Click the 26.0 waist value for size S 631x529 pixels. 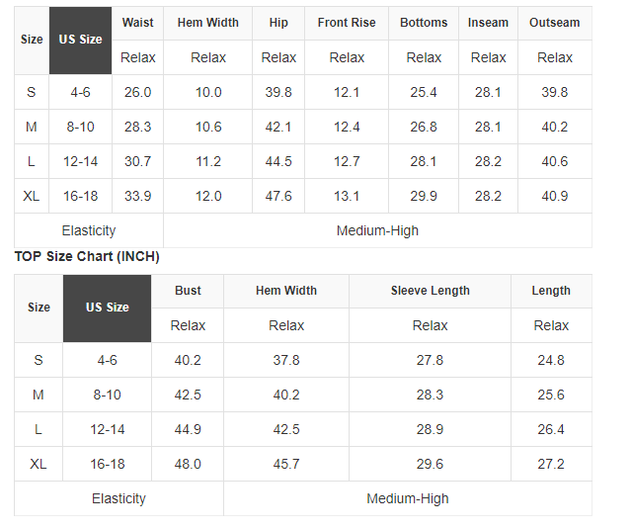(138, 92)
